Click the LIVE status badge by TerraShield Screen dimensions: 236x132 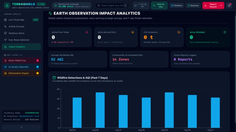[41, 4]
